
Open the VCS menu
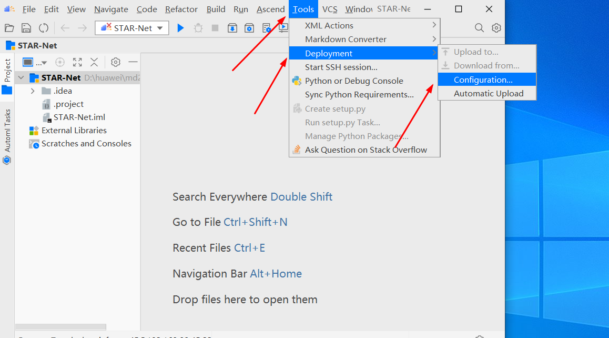click(x=330, y=9)
